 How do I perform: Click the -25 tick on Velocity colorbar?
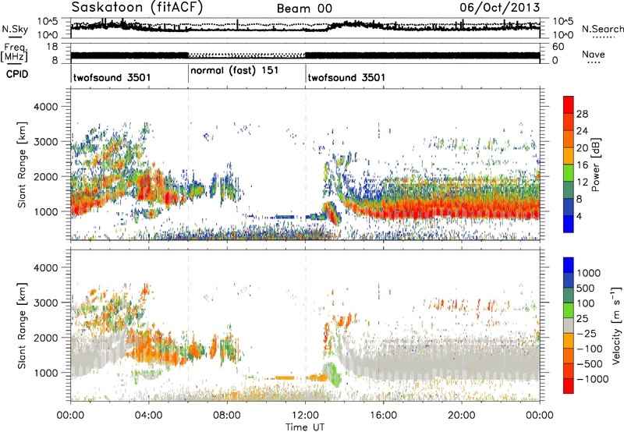coord(586,334)
